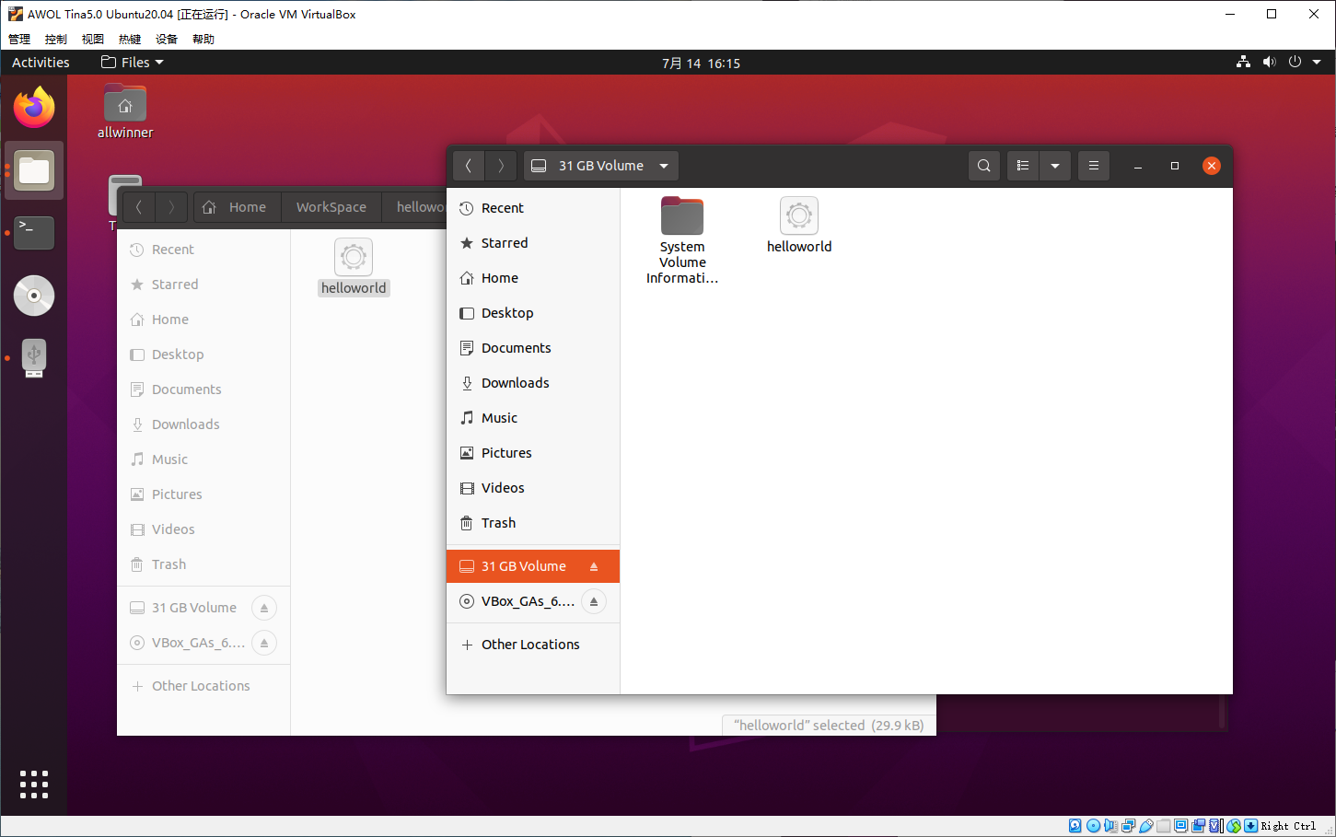Eject 31 GB Volume in the background window sidebar
This screenshot has width=1336, height=837.
(264, 608)
